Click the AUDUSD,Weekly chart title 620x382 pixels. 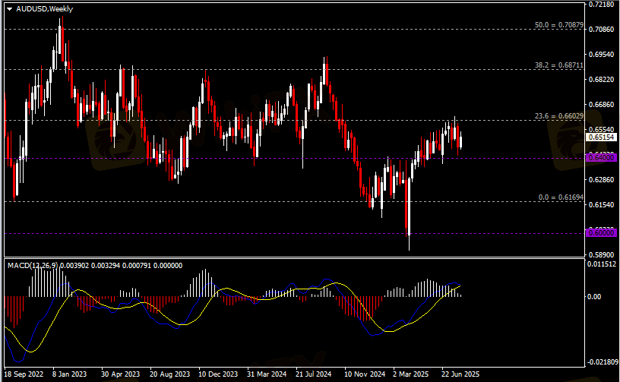point(45,8)
